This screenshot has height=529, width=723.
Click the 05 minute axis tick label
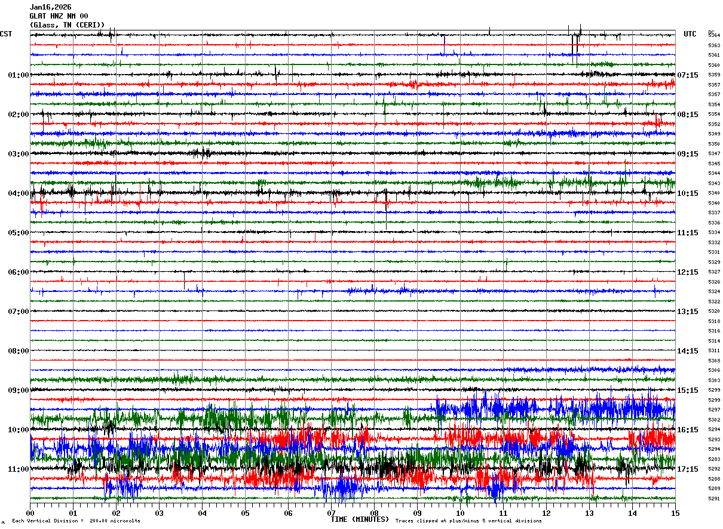tap(245, 513)
